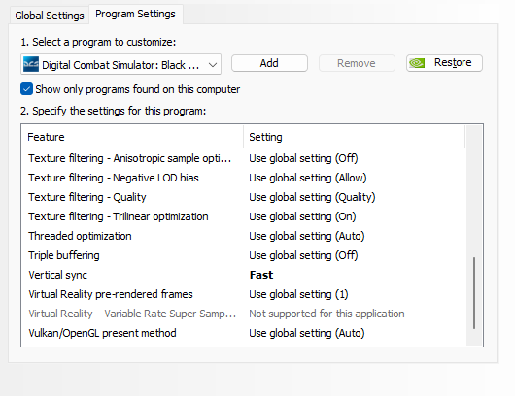Screen dimensions: 515x396
Task: Click the Add button
Action: [x=269, y=63]
